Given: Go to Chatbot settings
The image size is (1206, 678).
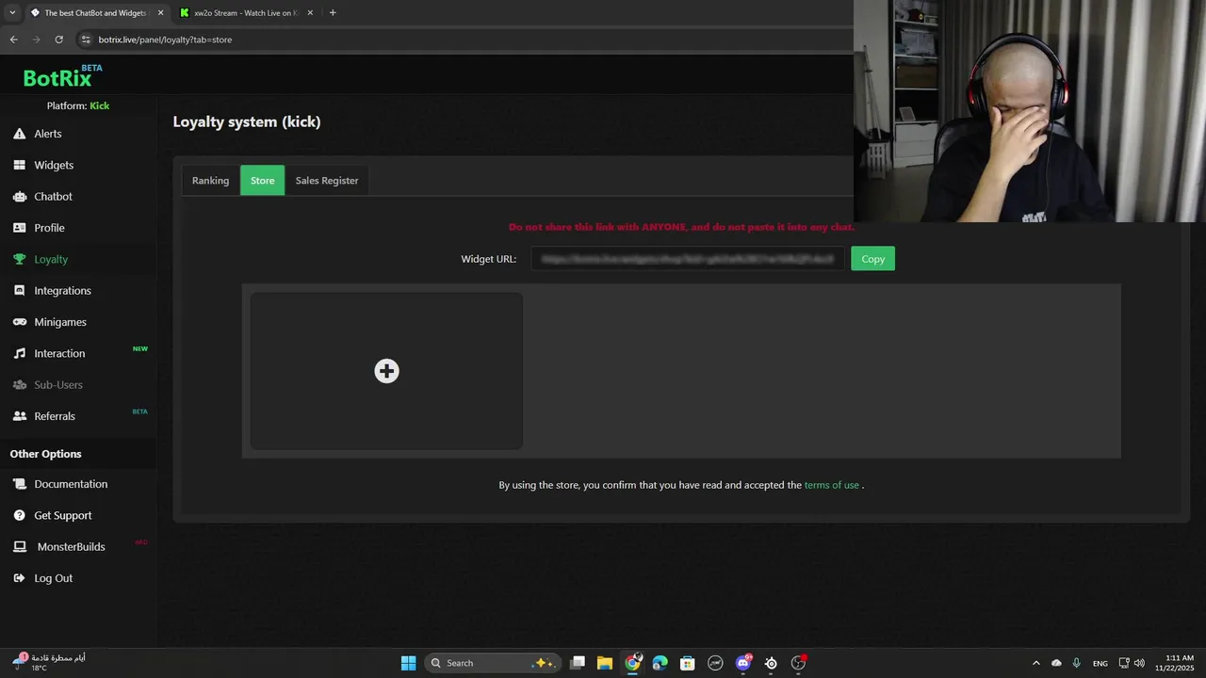Looking at the screenshot, I should pyautogui.click(x=53, y=197).
